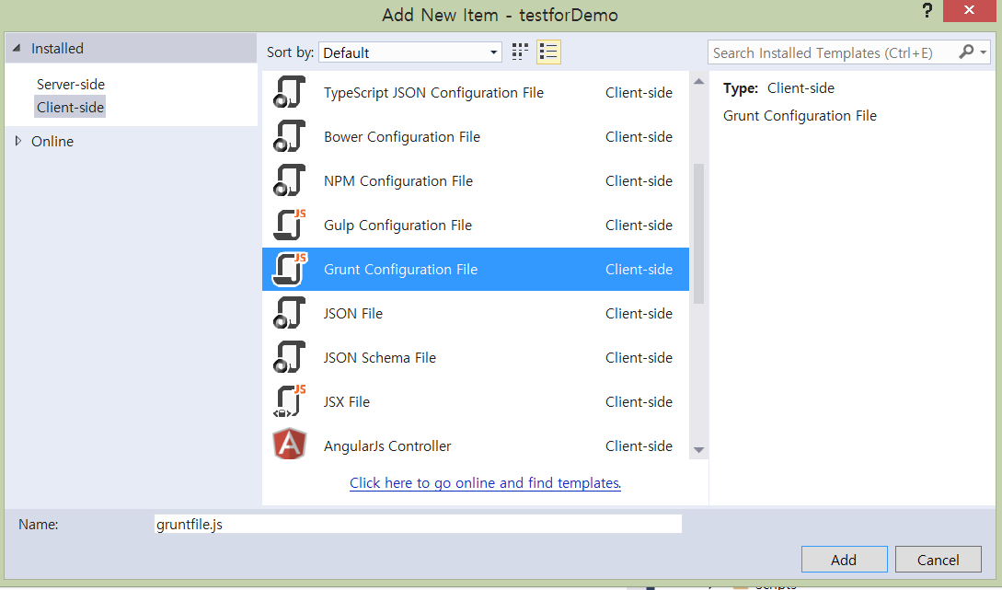Image resolution: width=1002 pixels, height=590 pixels.
Task: Select NPM Configuration File template name
Action: [x=398, y=181]
